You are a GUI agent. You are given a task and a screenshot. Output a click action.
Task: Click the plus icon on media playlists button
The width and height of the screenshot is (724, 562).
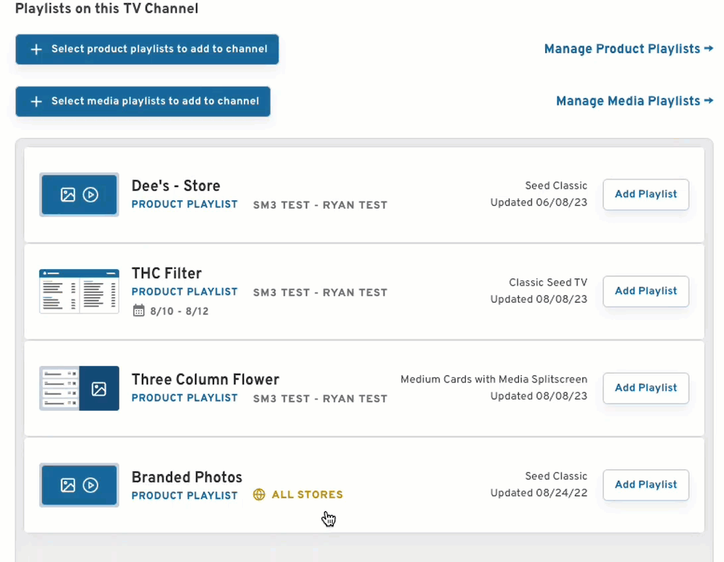click(36, 101)
